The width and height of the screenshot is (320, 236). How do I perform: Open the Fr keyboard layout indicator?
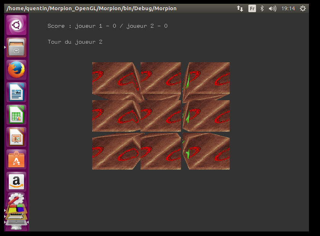coord(252,9)
